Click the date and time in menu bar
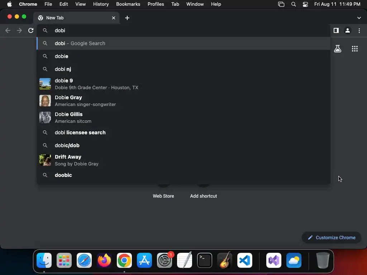 (x=337, y=4)
